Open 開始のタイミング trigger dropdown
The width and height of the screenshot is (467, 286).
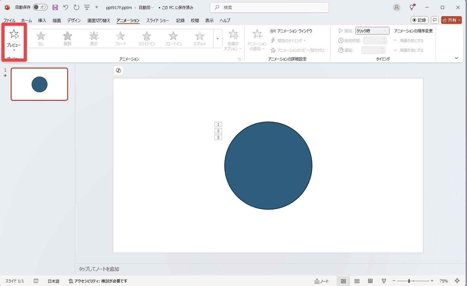pyautogui.click(x=288, y=41)
